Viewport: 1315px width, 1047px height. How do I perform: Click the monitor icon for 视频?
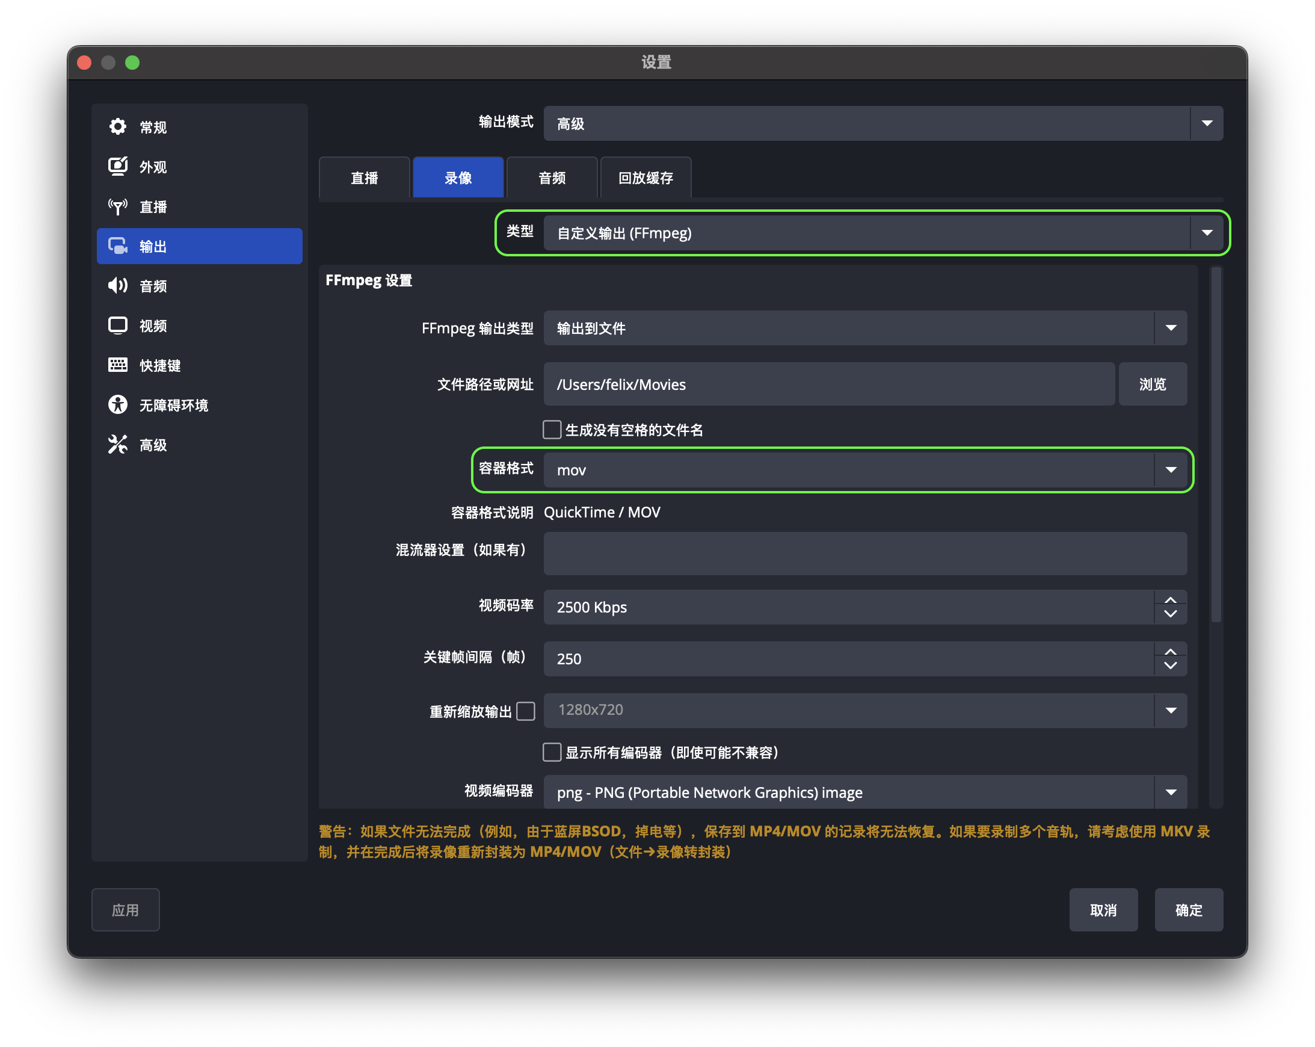[x=118, y=325]
